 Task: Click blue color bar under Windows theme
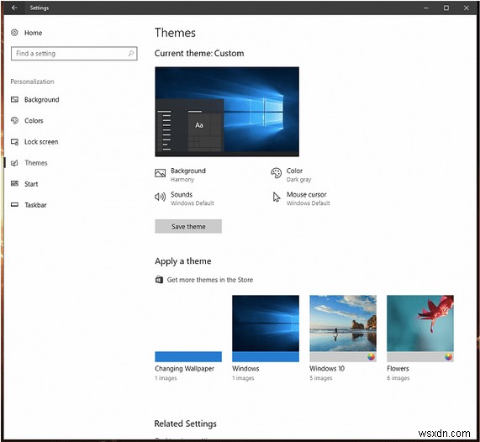266,356
